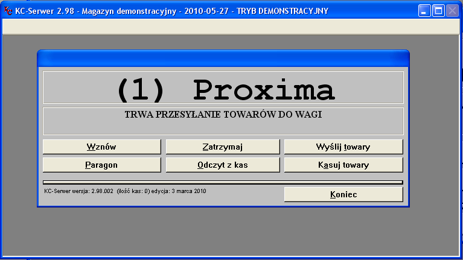Click the transfer progress bar
Screen dimensions: 463x260
tap(223, 182)
